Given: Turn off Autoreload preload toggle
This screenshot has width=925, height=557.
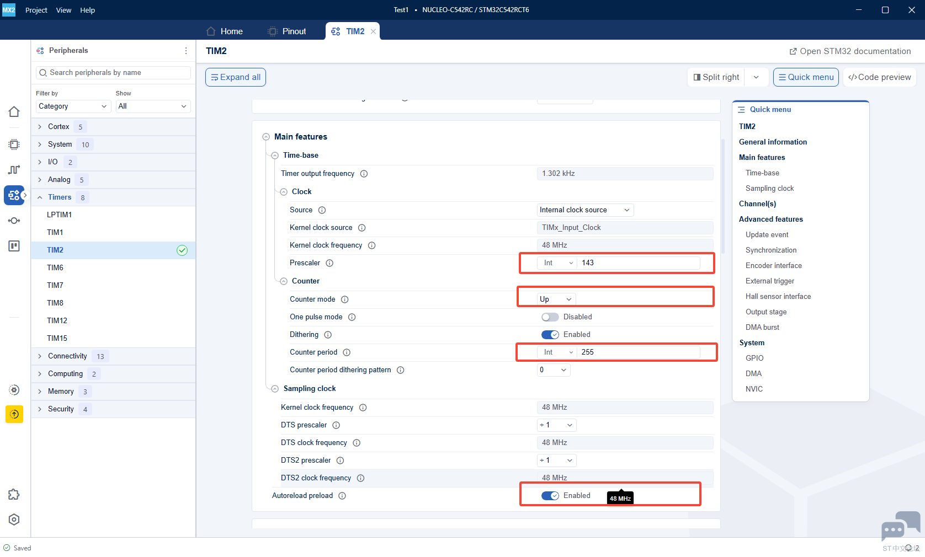Looking at the screenshot, I should tap(550, 496).
